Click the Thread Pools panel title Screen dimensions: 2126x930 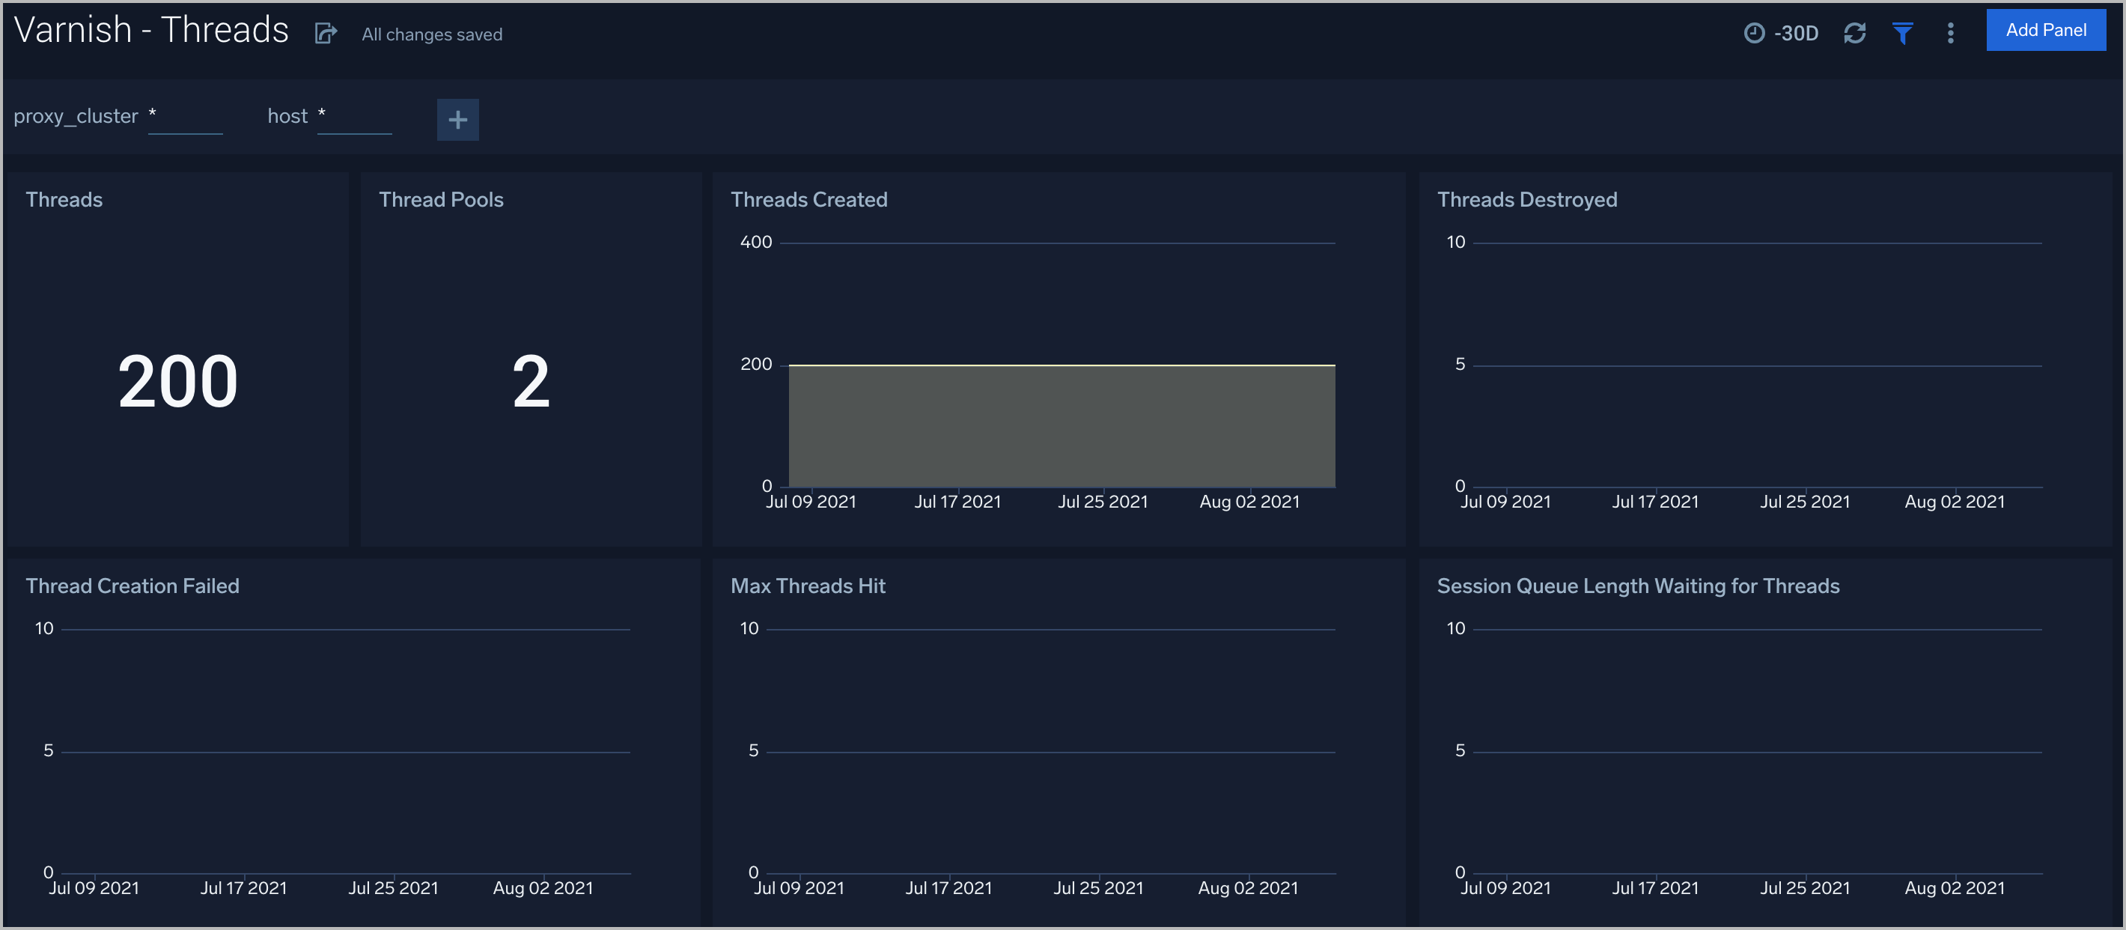coord(442,199)
